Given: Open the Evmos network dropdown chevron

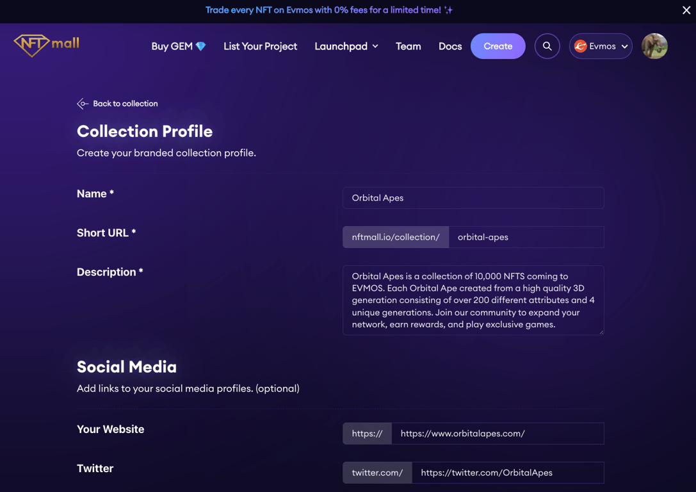Looking at the screenshot, I should (x=623, y=45).
